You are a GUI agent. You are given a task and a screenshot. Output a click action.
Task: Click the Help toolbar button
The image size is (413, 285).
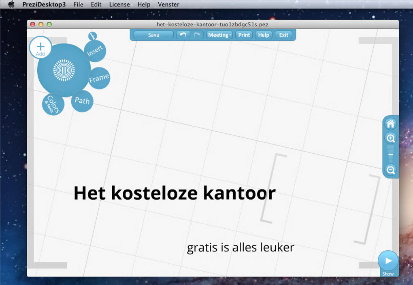[264, 35]
